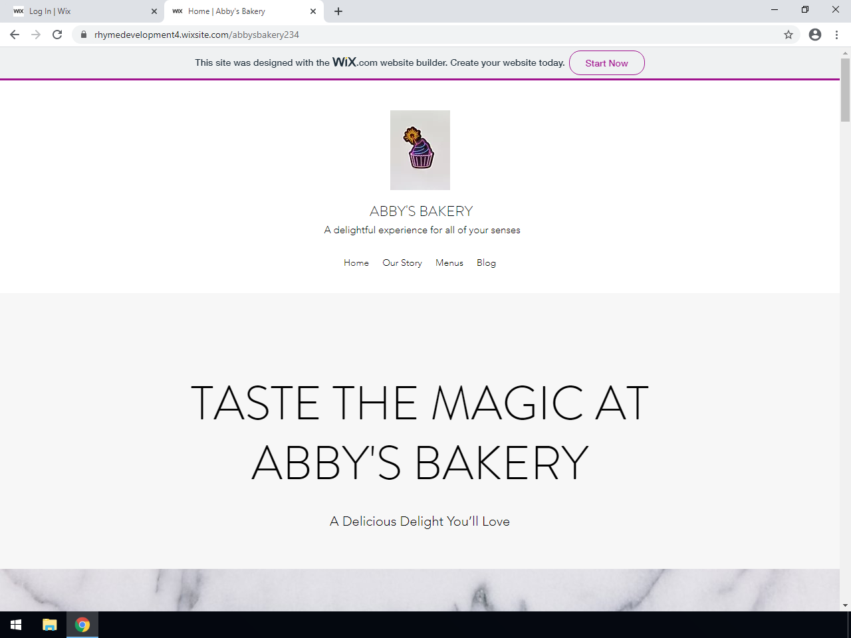Reload the page with the refresh icon
Viewport: 851px width, 638px height.
point(57,35)
